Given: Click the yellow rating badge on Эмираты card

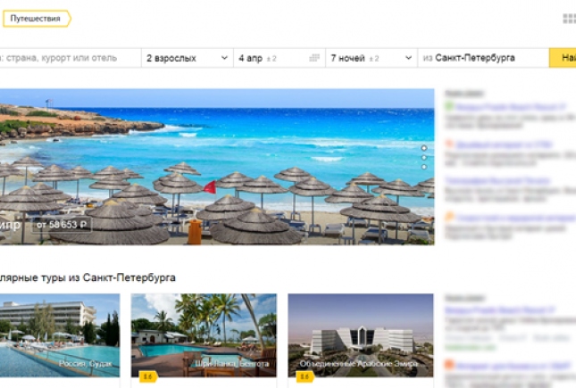Looking at the screenshot, I should [x=305, y=376].
